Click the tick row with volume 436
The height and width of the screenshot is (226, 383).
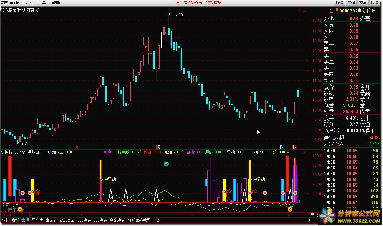[x=352, y=197]
